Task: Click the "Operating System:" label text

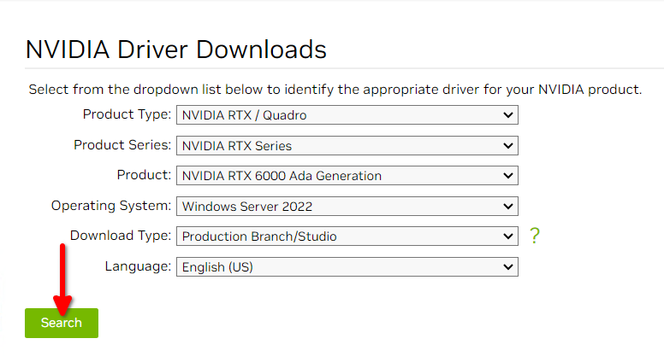Action: tap(111, 206)
